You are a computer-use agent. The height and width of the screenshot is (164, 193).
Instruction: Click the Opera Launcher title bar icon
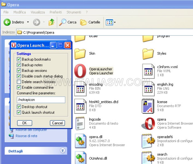[x=14, y=45]
